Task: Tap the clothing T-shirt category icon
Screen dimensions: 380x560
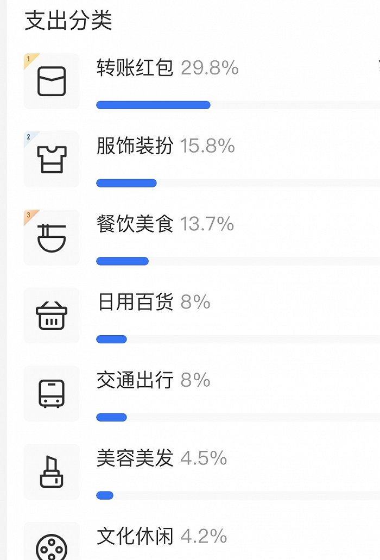Action: [x=52, y=159]
